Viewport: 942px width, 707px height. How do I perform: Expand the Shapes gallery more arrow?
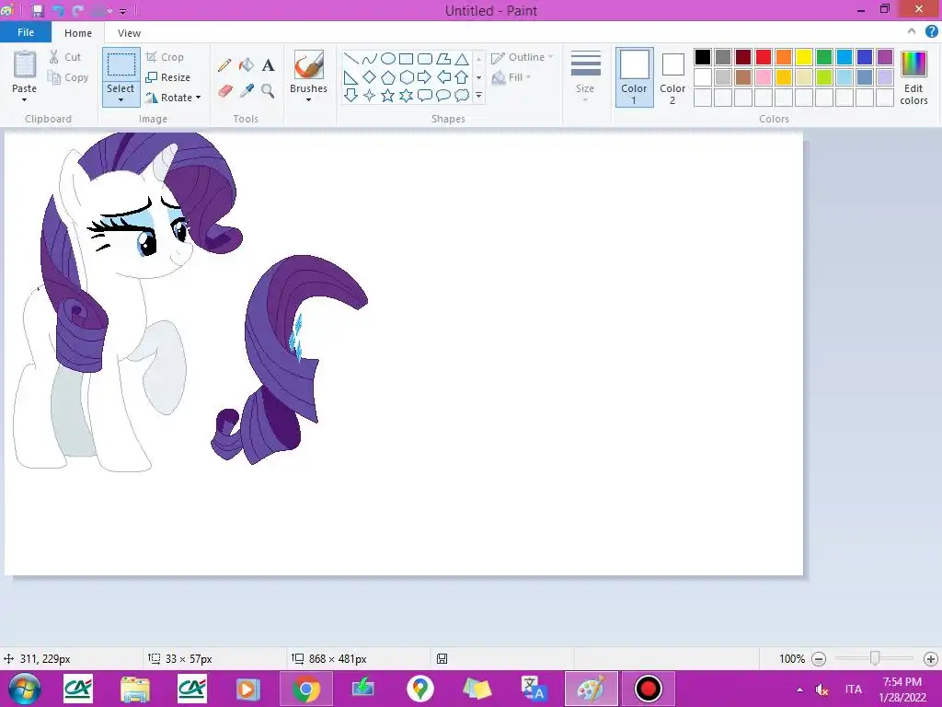coord(478,96)
